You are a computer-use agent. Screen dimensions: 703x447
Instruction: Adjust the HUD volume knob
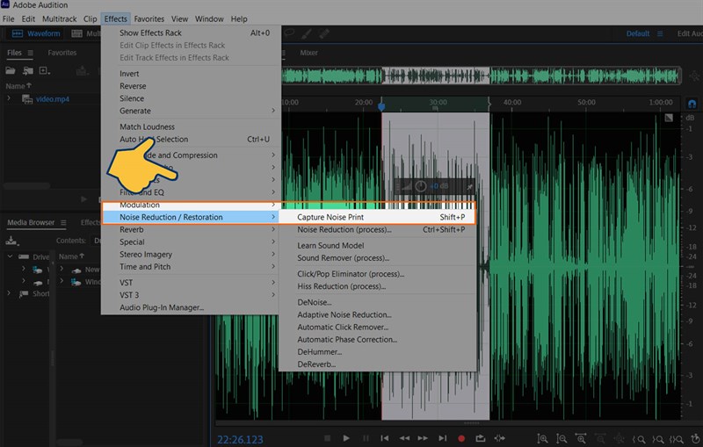point(420,186)
